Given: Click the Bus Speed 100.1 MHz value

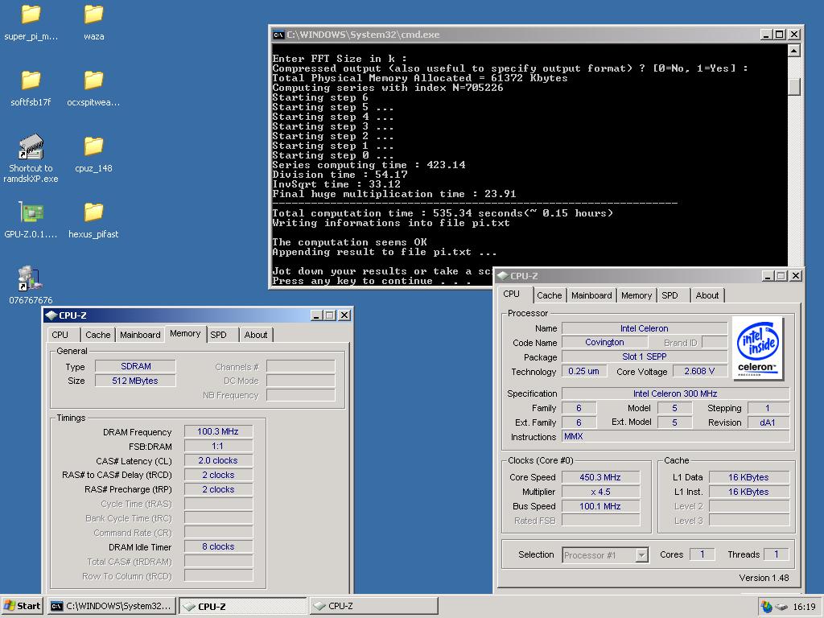Looking at the screenshot, I should coord(600,506).
